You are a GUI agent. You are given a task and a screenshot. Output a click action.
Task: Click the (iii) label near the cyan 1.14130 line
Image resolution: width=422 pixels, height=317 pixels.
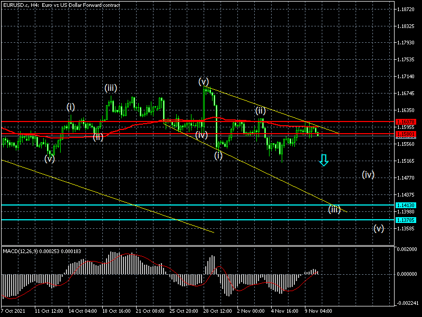click(x=334, y=209)
